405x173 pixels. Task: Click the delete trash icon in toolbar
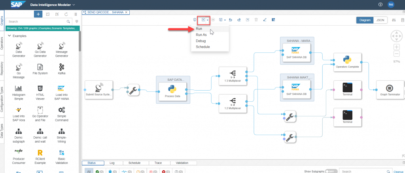tap(256, 20)
